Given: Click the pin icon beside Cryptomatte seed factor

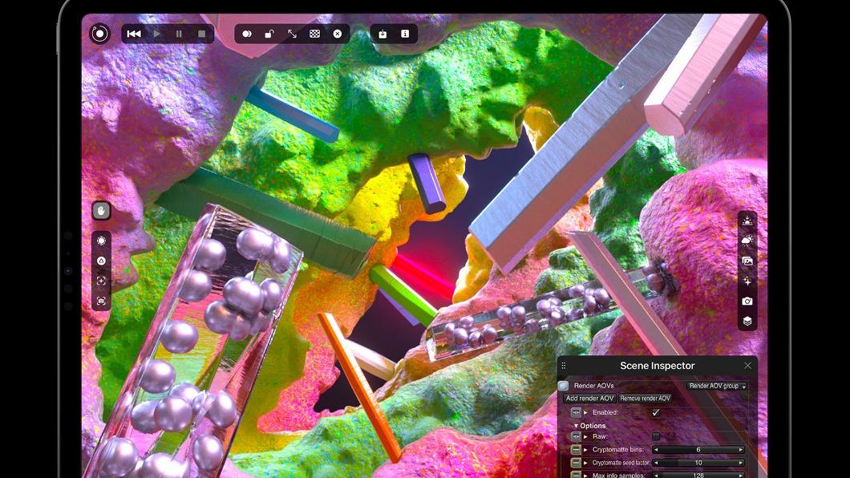Looking at the screenshot, I should point(576,463).
